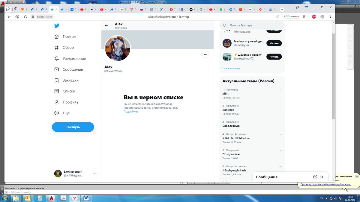Open options for Mint trend
The height and width of the screenshot is (202, 360).
(x=280, y=90)
